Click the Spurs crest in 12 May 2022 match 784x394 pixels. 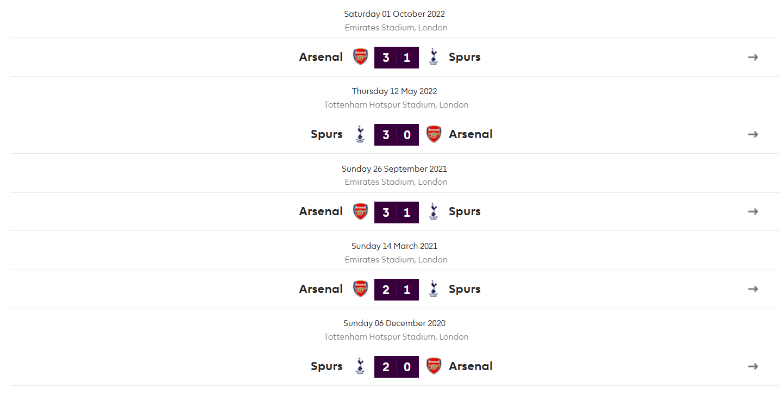[360, 134]
